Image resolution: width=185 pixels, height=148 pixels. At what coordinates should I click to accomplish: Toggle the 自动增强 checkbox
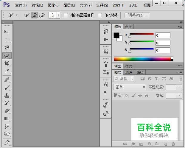pyautogui.click(x=100, y=15)
